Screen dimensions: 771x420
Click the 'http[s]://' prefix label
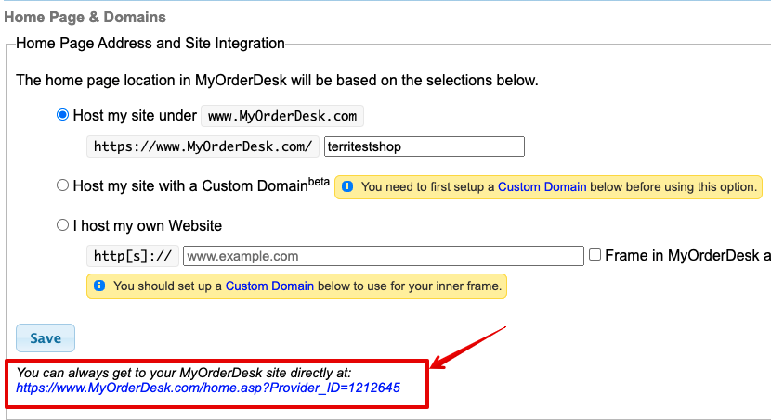pos(132,256)
